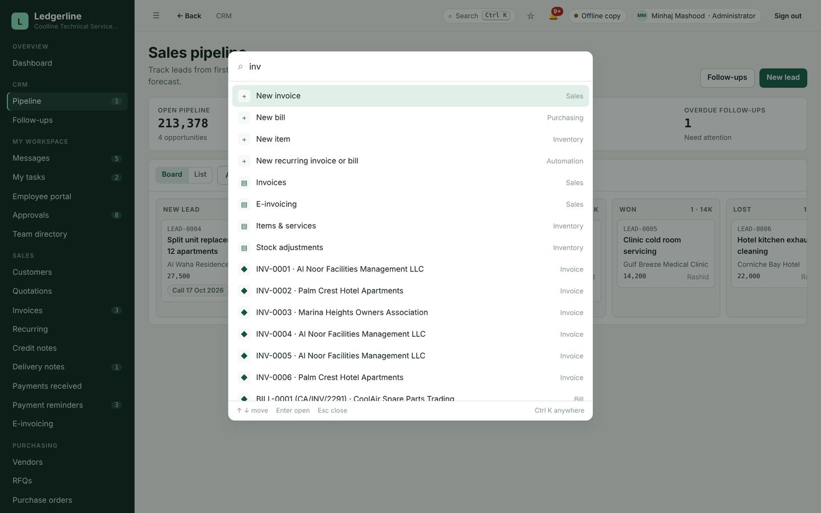Select New bill command result
This screenshot has height=513, width=821.
[x=410, y=117]
